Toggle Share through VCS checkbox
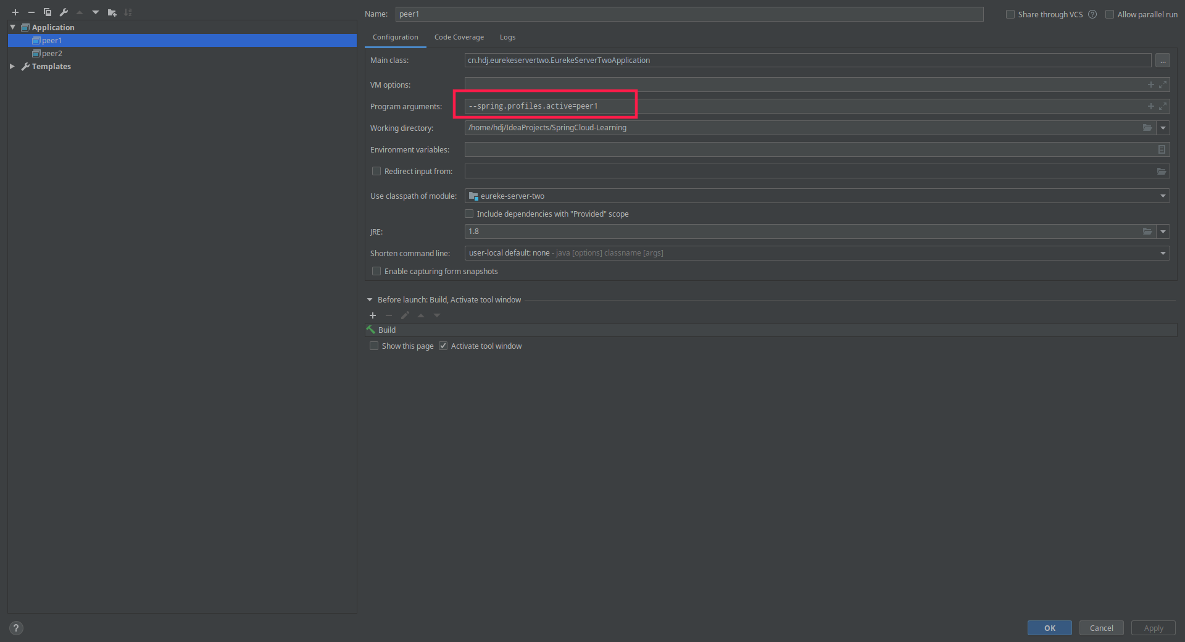The width and height of the screenshot is (1185, 642). point(1010,14)
